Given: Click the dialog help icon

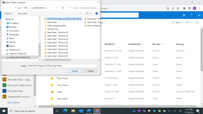Looking at the screenshot, I should 96,14.
